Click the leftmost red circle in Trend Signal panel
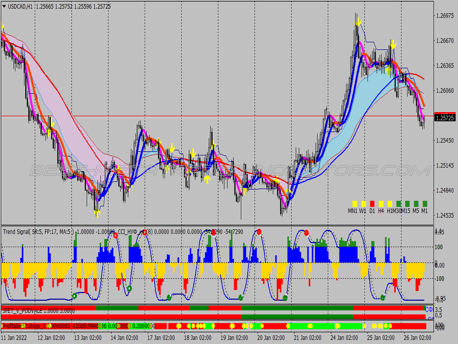The image size is (458, 344). click(116, 235)
